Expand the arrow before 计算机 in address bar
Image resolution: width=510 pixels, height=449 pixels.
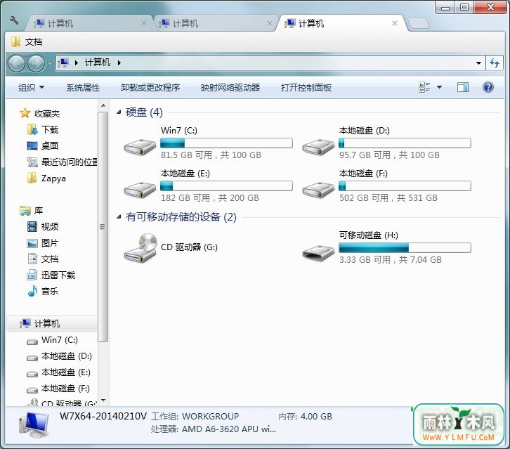click(x=77, y=63)
